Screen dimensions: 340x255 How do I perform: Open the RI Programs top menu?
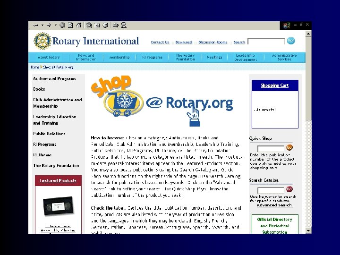click(152, 57)
